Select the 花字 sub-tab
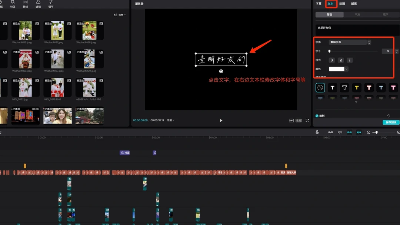The height and width of the screenshot is (225, 400). (x=386, y=14)
